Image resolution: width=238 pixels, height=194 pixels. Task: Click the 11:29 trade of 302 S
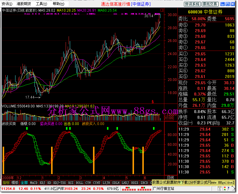(206, 129)
